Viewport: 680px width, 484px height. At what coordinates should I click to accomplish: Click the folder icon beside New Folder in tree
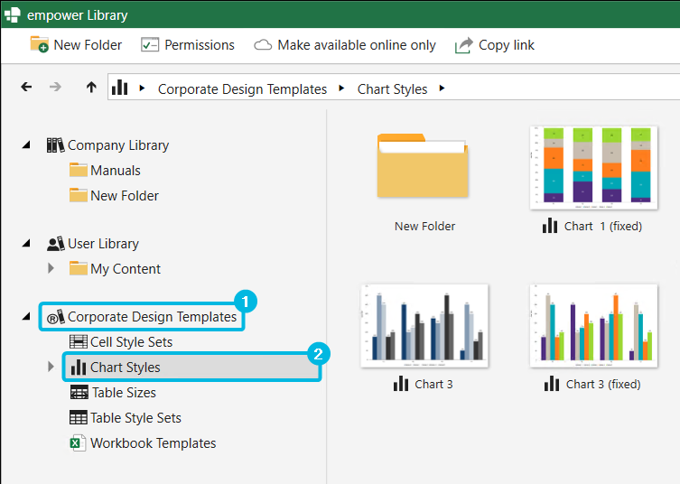point(79,195)
